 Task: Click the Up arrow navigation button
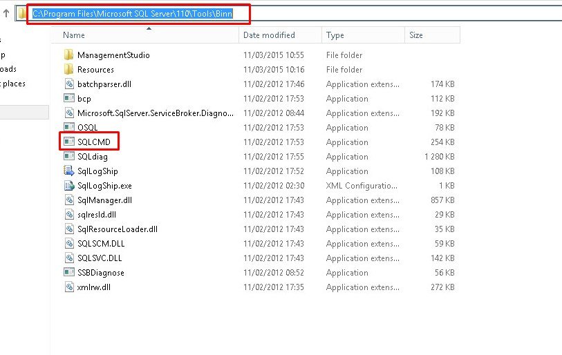[x=6, y=13]
